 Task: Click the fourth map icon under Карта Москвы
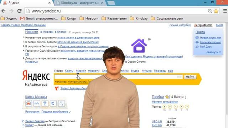tap(53, 103)
